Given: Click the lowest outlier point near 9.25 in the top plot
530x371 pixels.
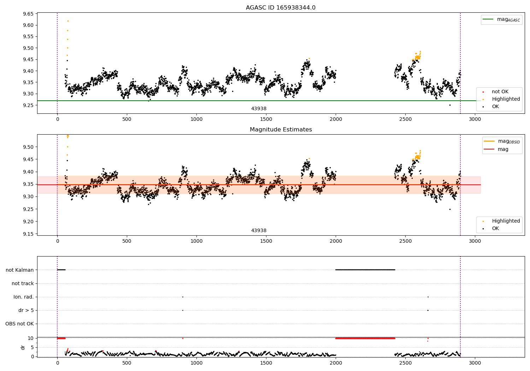Looking at the screenshot, I should pyautogui.click(x=450, y=105).
